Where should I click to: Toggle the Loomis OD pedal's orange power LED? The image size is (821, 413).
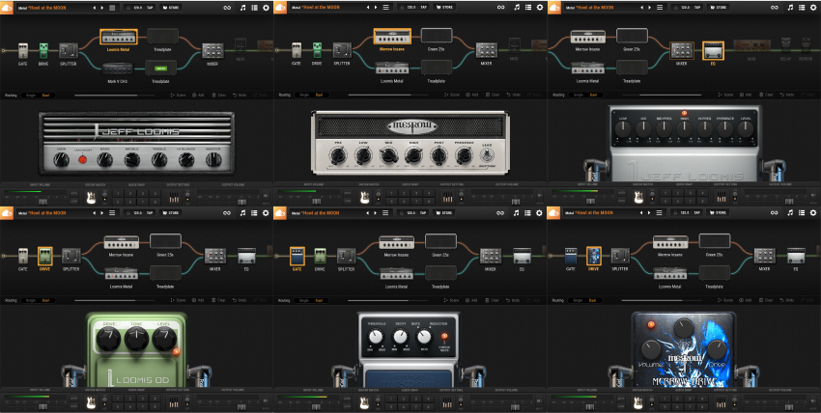(x=177, y=350)
